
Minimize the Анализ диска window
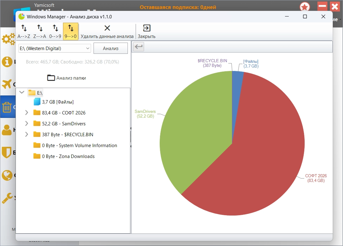pos(287,16)
